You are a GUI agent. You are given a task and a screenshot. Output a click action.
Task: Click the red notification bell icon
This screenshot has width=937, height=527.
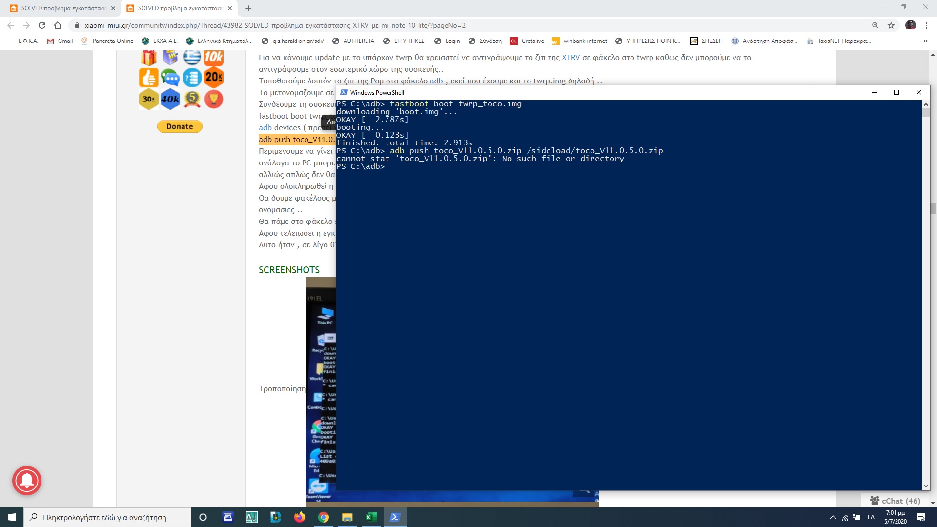pyautogui.click(x=27, y=481)
